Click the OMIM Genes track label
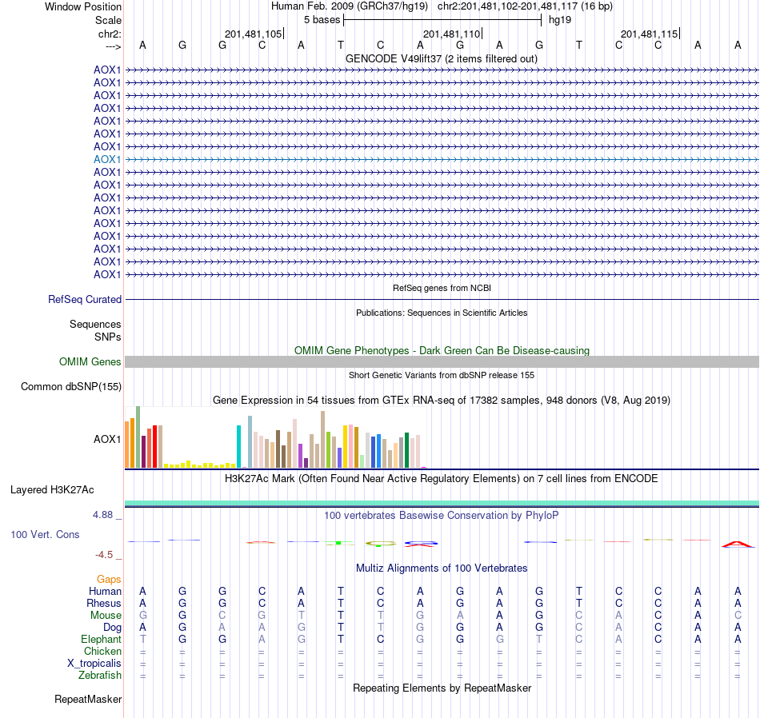This screenshot has height=718, width=760. 90,362
